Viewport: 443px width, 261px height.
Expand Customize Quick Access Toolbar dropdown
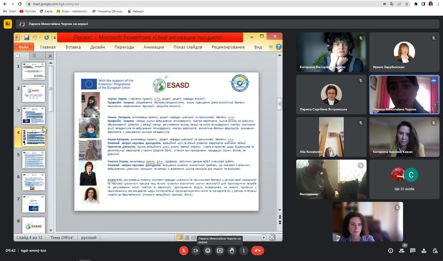coord(55,37)
